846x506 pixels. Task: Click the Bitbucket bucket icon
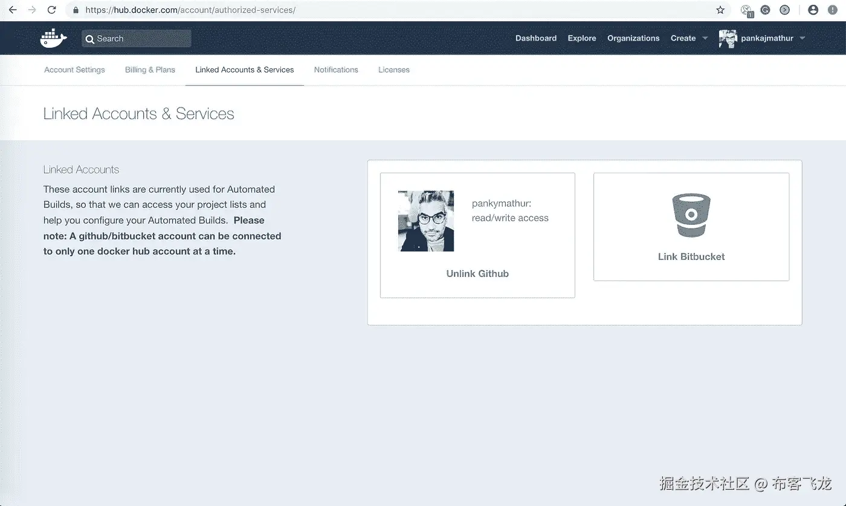click(x=691, y=215)
